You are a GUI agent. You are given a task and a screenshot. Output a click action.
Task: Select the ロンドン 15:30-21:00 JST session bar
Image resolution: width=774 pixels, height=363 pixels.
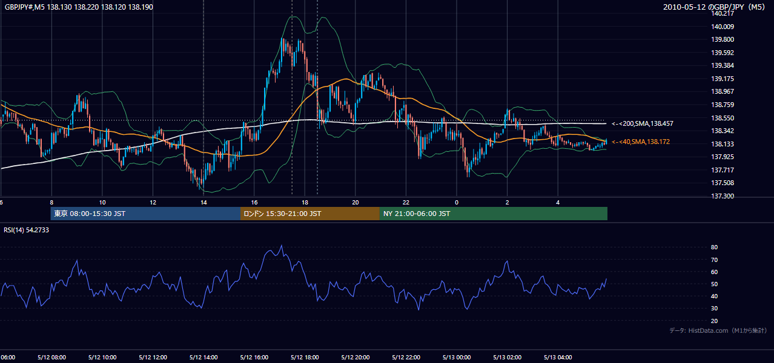click(310, 214)
